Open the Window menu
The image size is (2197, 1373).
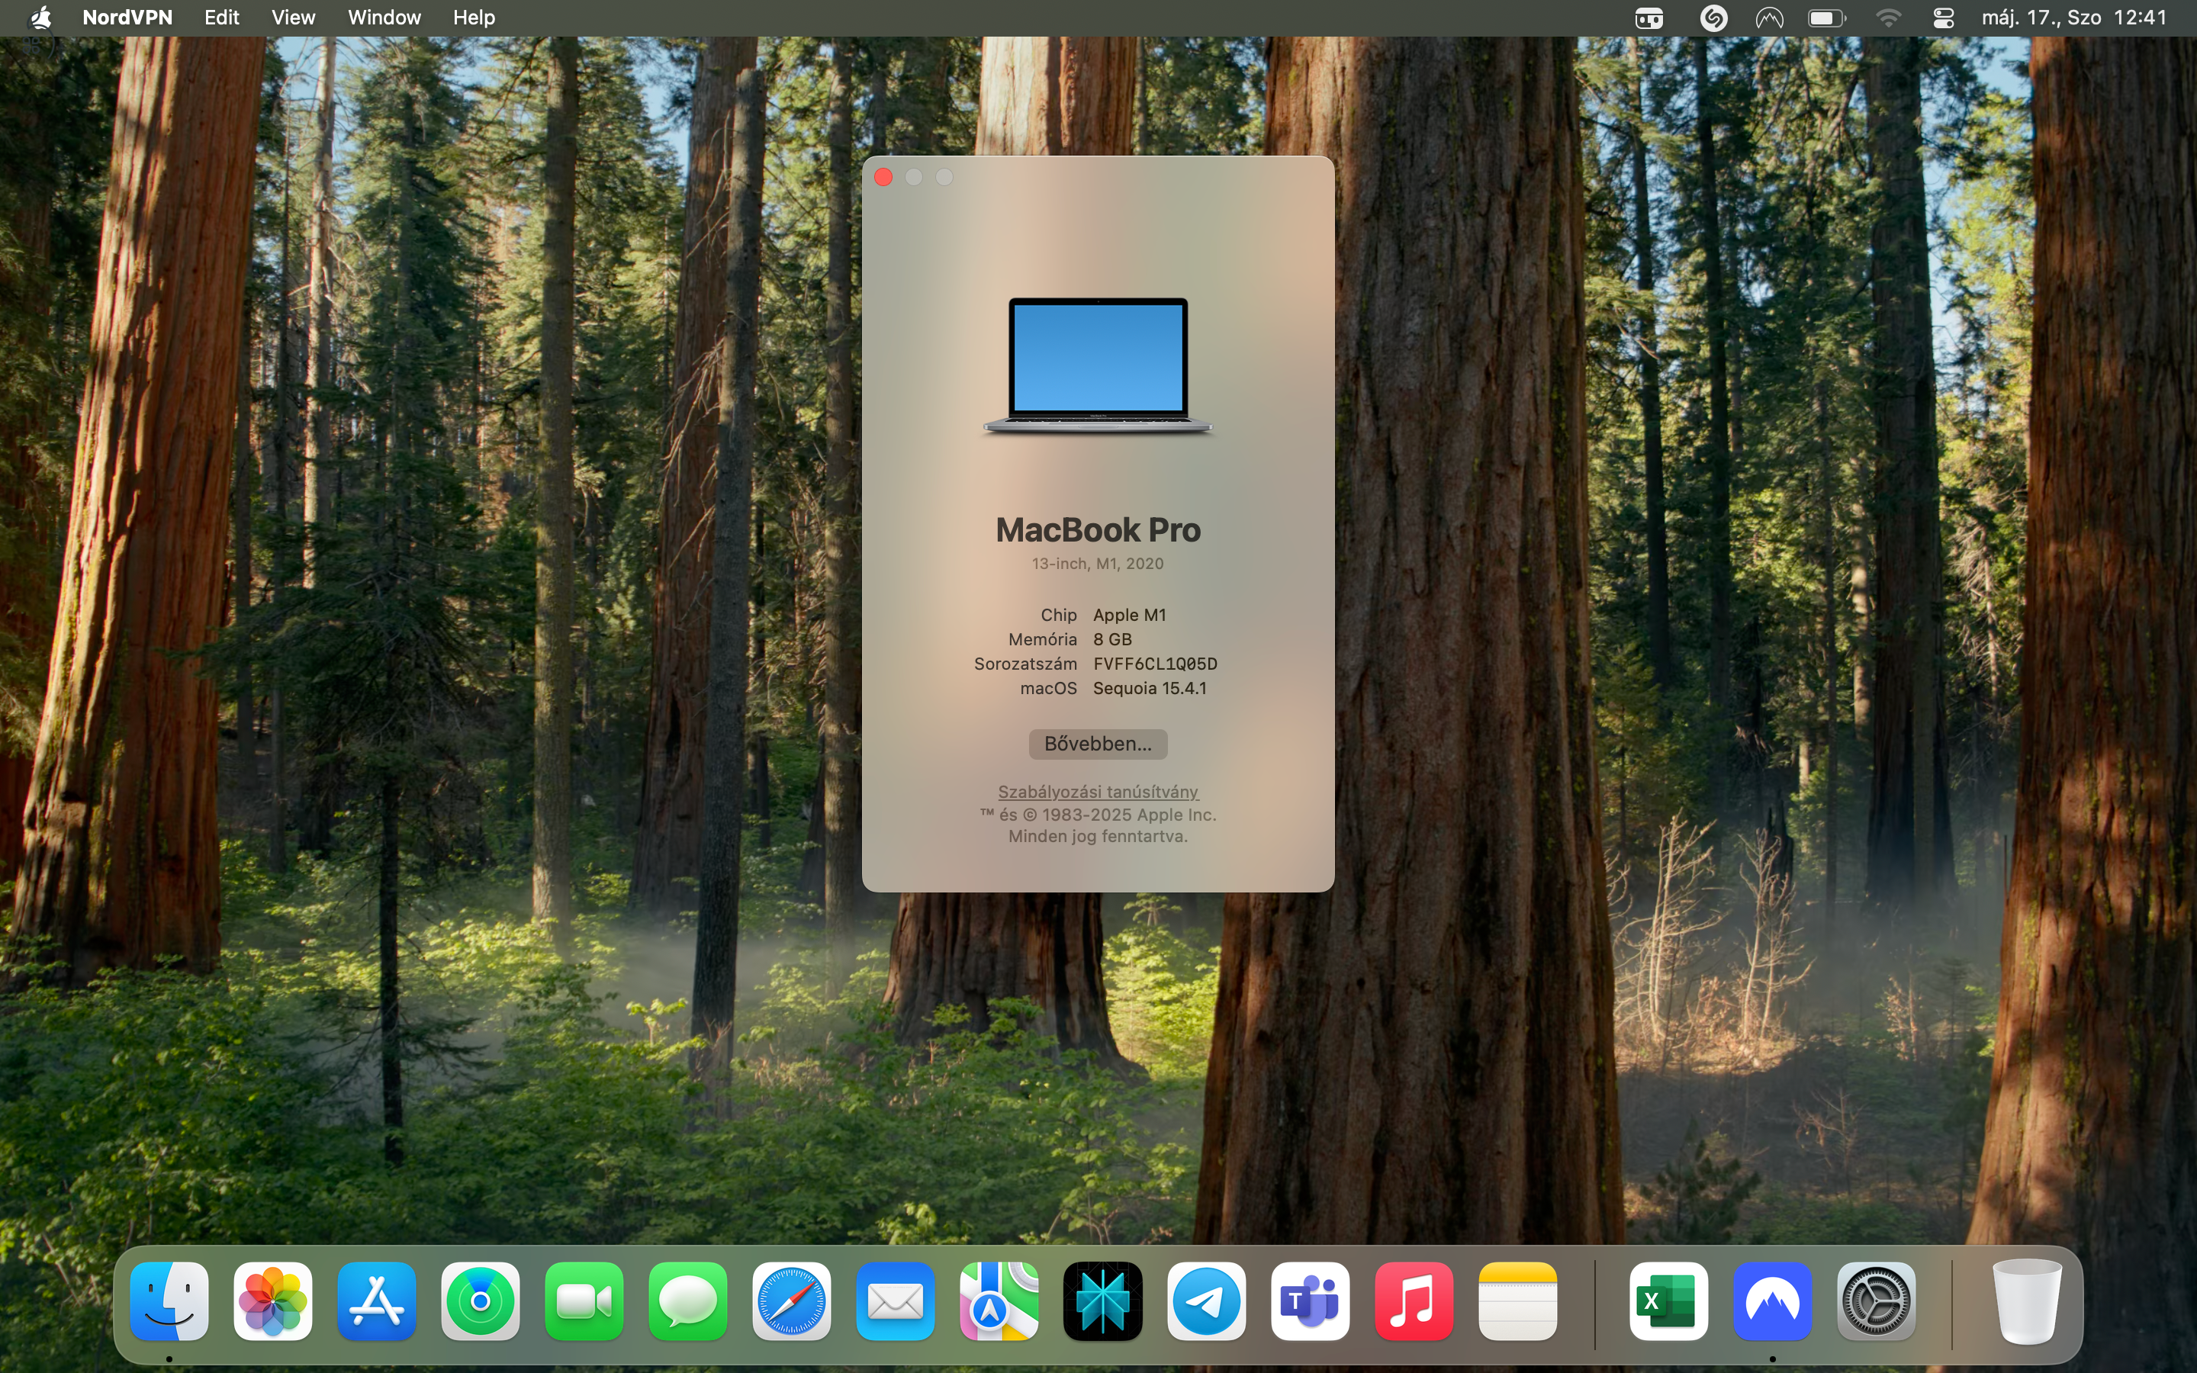click(x=384, y=18)
